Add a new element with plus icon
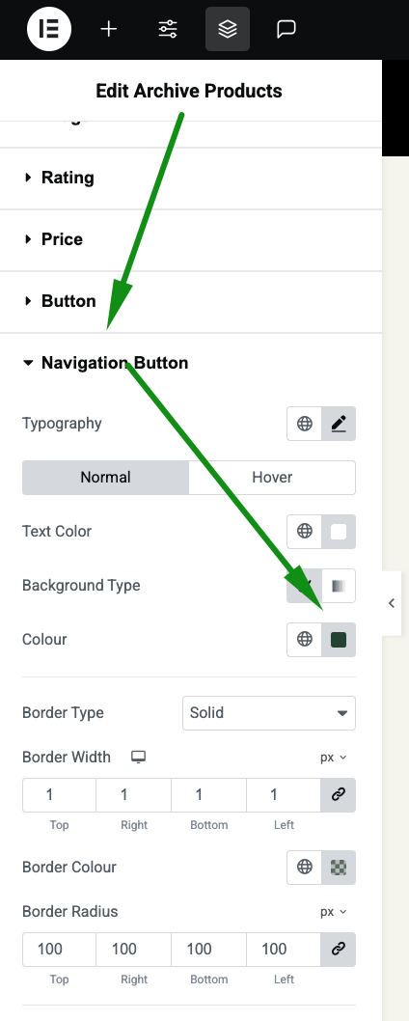 pyautogui.click(x=109, y=29)
